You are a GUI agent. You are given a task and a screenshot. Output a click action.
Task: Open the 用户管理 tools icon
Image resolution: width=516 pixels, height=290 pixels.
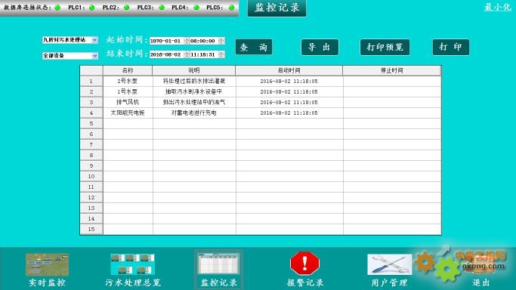click(390, 264)
